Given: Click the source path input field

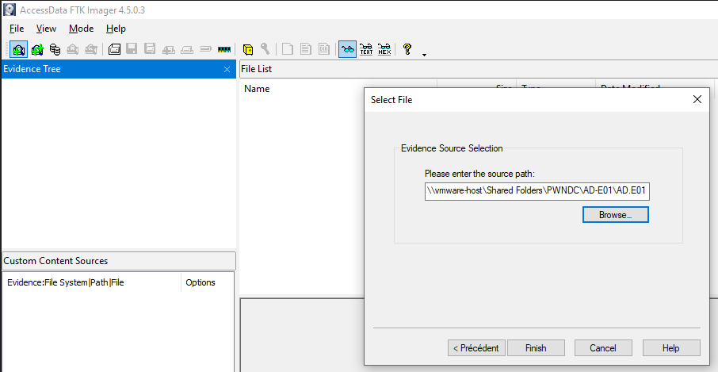Looking at the screenshot, I should 537,191.
